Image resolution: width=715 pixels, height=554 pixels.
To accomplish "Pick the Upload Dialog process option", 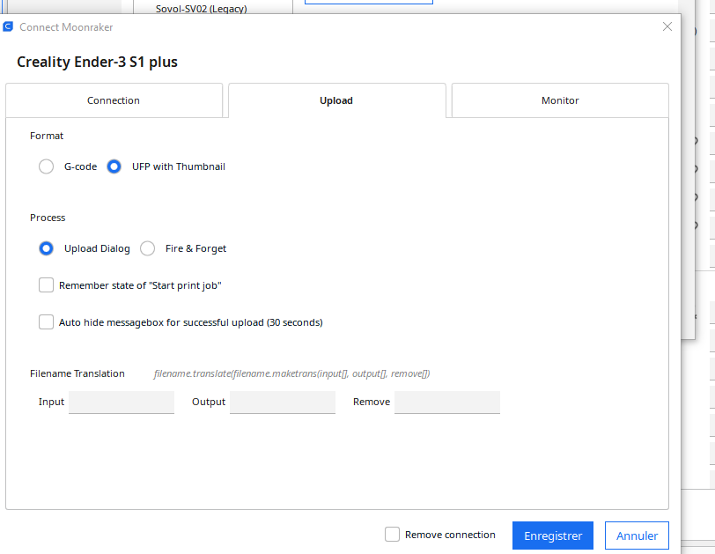I will tap(47, 248).
